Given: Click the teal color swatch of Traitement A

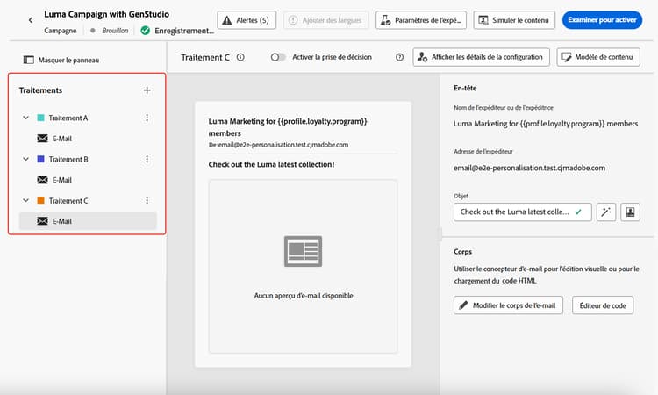Looking at the screenshot, I should 40,118.
